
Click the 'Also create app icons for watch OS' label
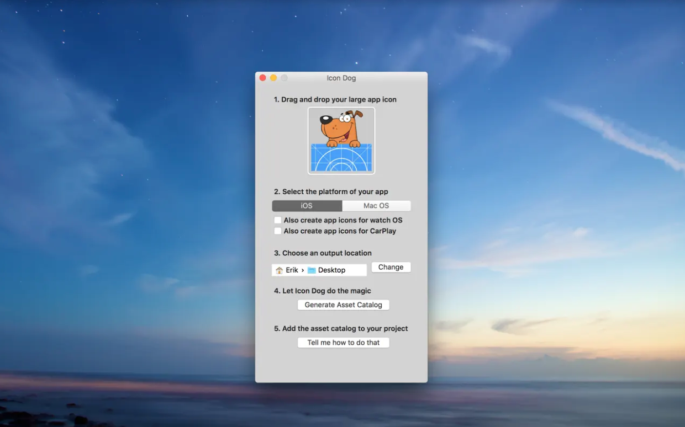point(342,220)
